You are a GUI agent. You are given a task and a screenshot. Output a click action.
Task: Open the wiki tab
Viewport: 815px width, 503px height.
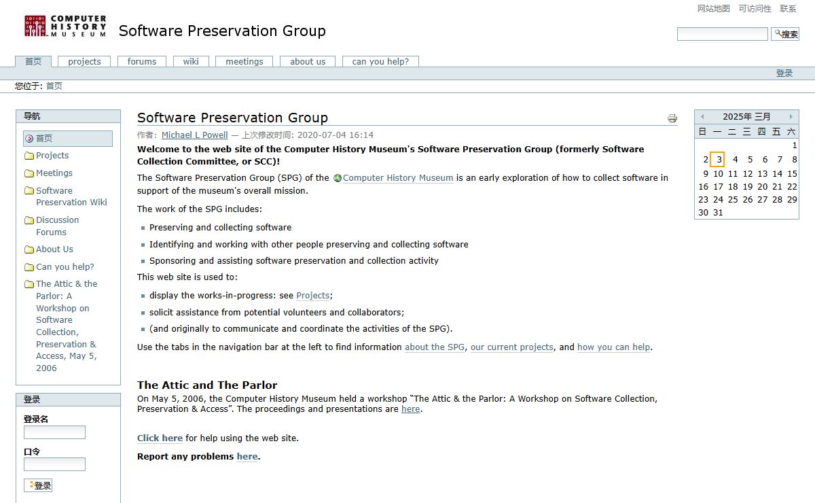[191, 61]
